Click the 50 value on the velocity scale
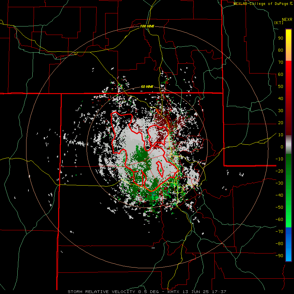The height and width of the screenshot is (294, 294). 281,87
